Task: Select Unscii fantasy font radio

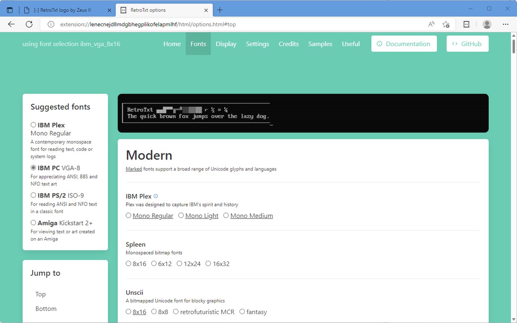Action: click(x=242, y=312)
